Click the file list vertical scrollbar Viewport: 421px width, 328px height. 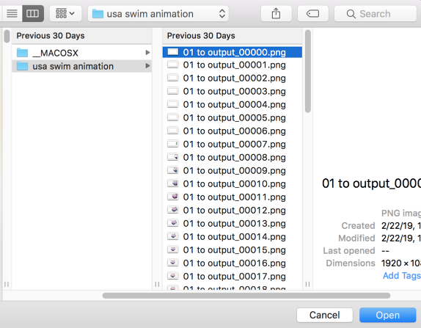(x=308, y=71)
